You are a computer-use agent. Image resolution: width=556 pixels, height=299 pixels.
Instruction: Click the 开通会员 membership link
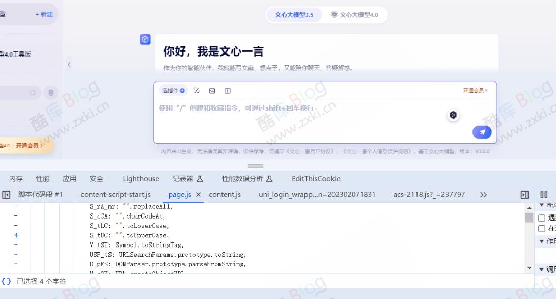(x=473, y=90)
